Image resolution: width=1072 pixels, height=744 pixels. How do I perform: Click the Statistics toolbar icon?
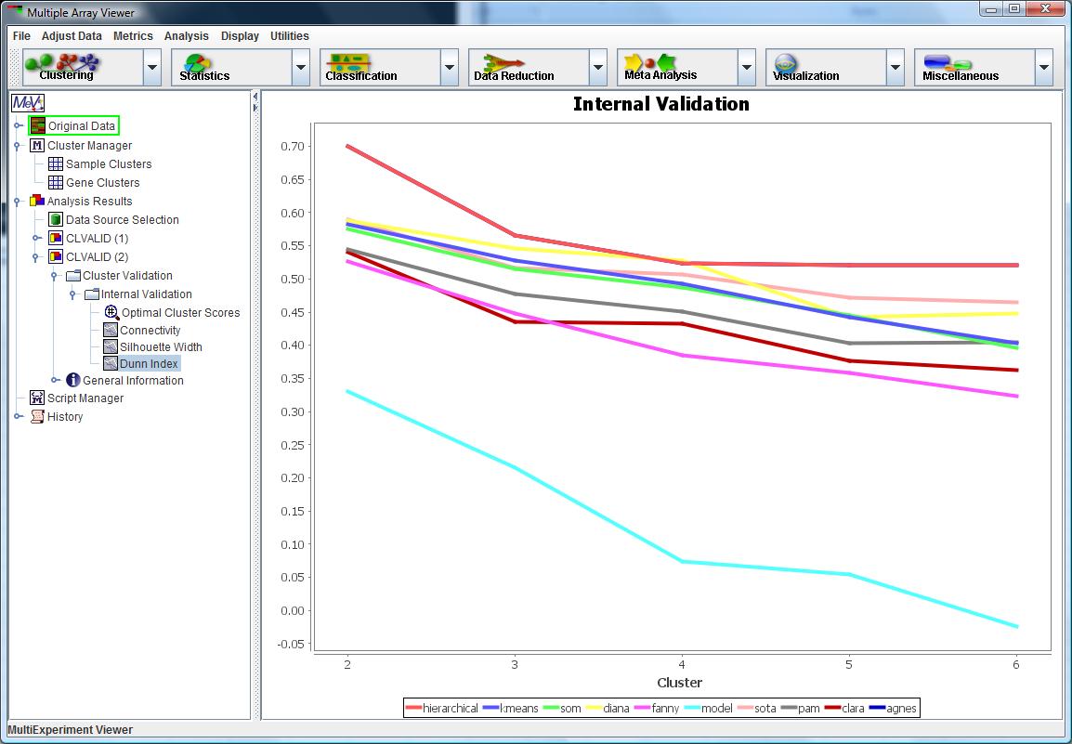pyautogui.click(x=196, y=63)
